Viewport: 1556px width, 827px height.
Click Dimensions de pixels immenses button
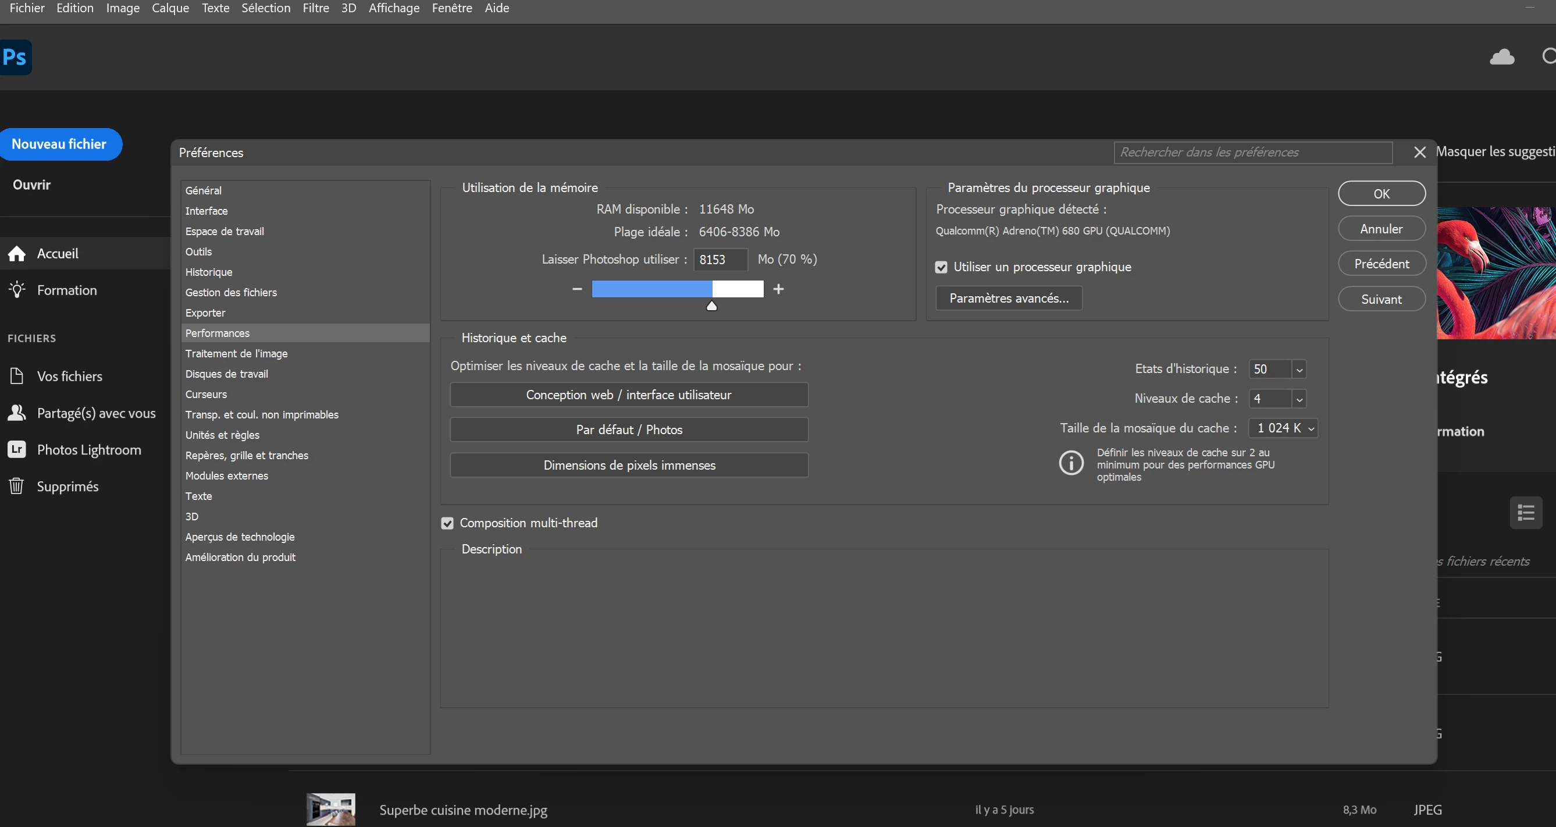tap(629, 465)
